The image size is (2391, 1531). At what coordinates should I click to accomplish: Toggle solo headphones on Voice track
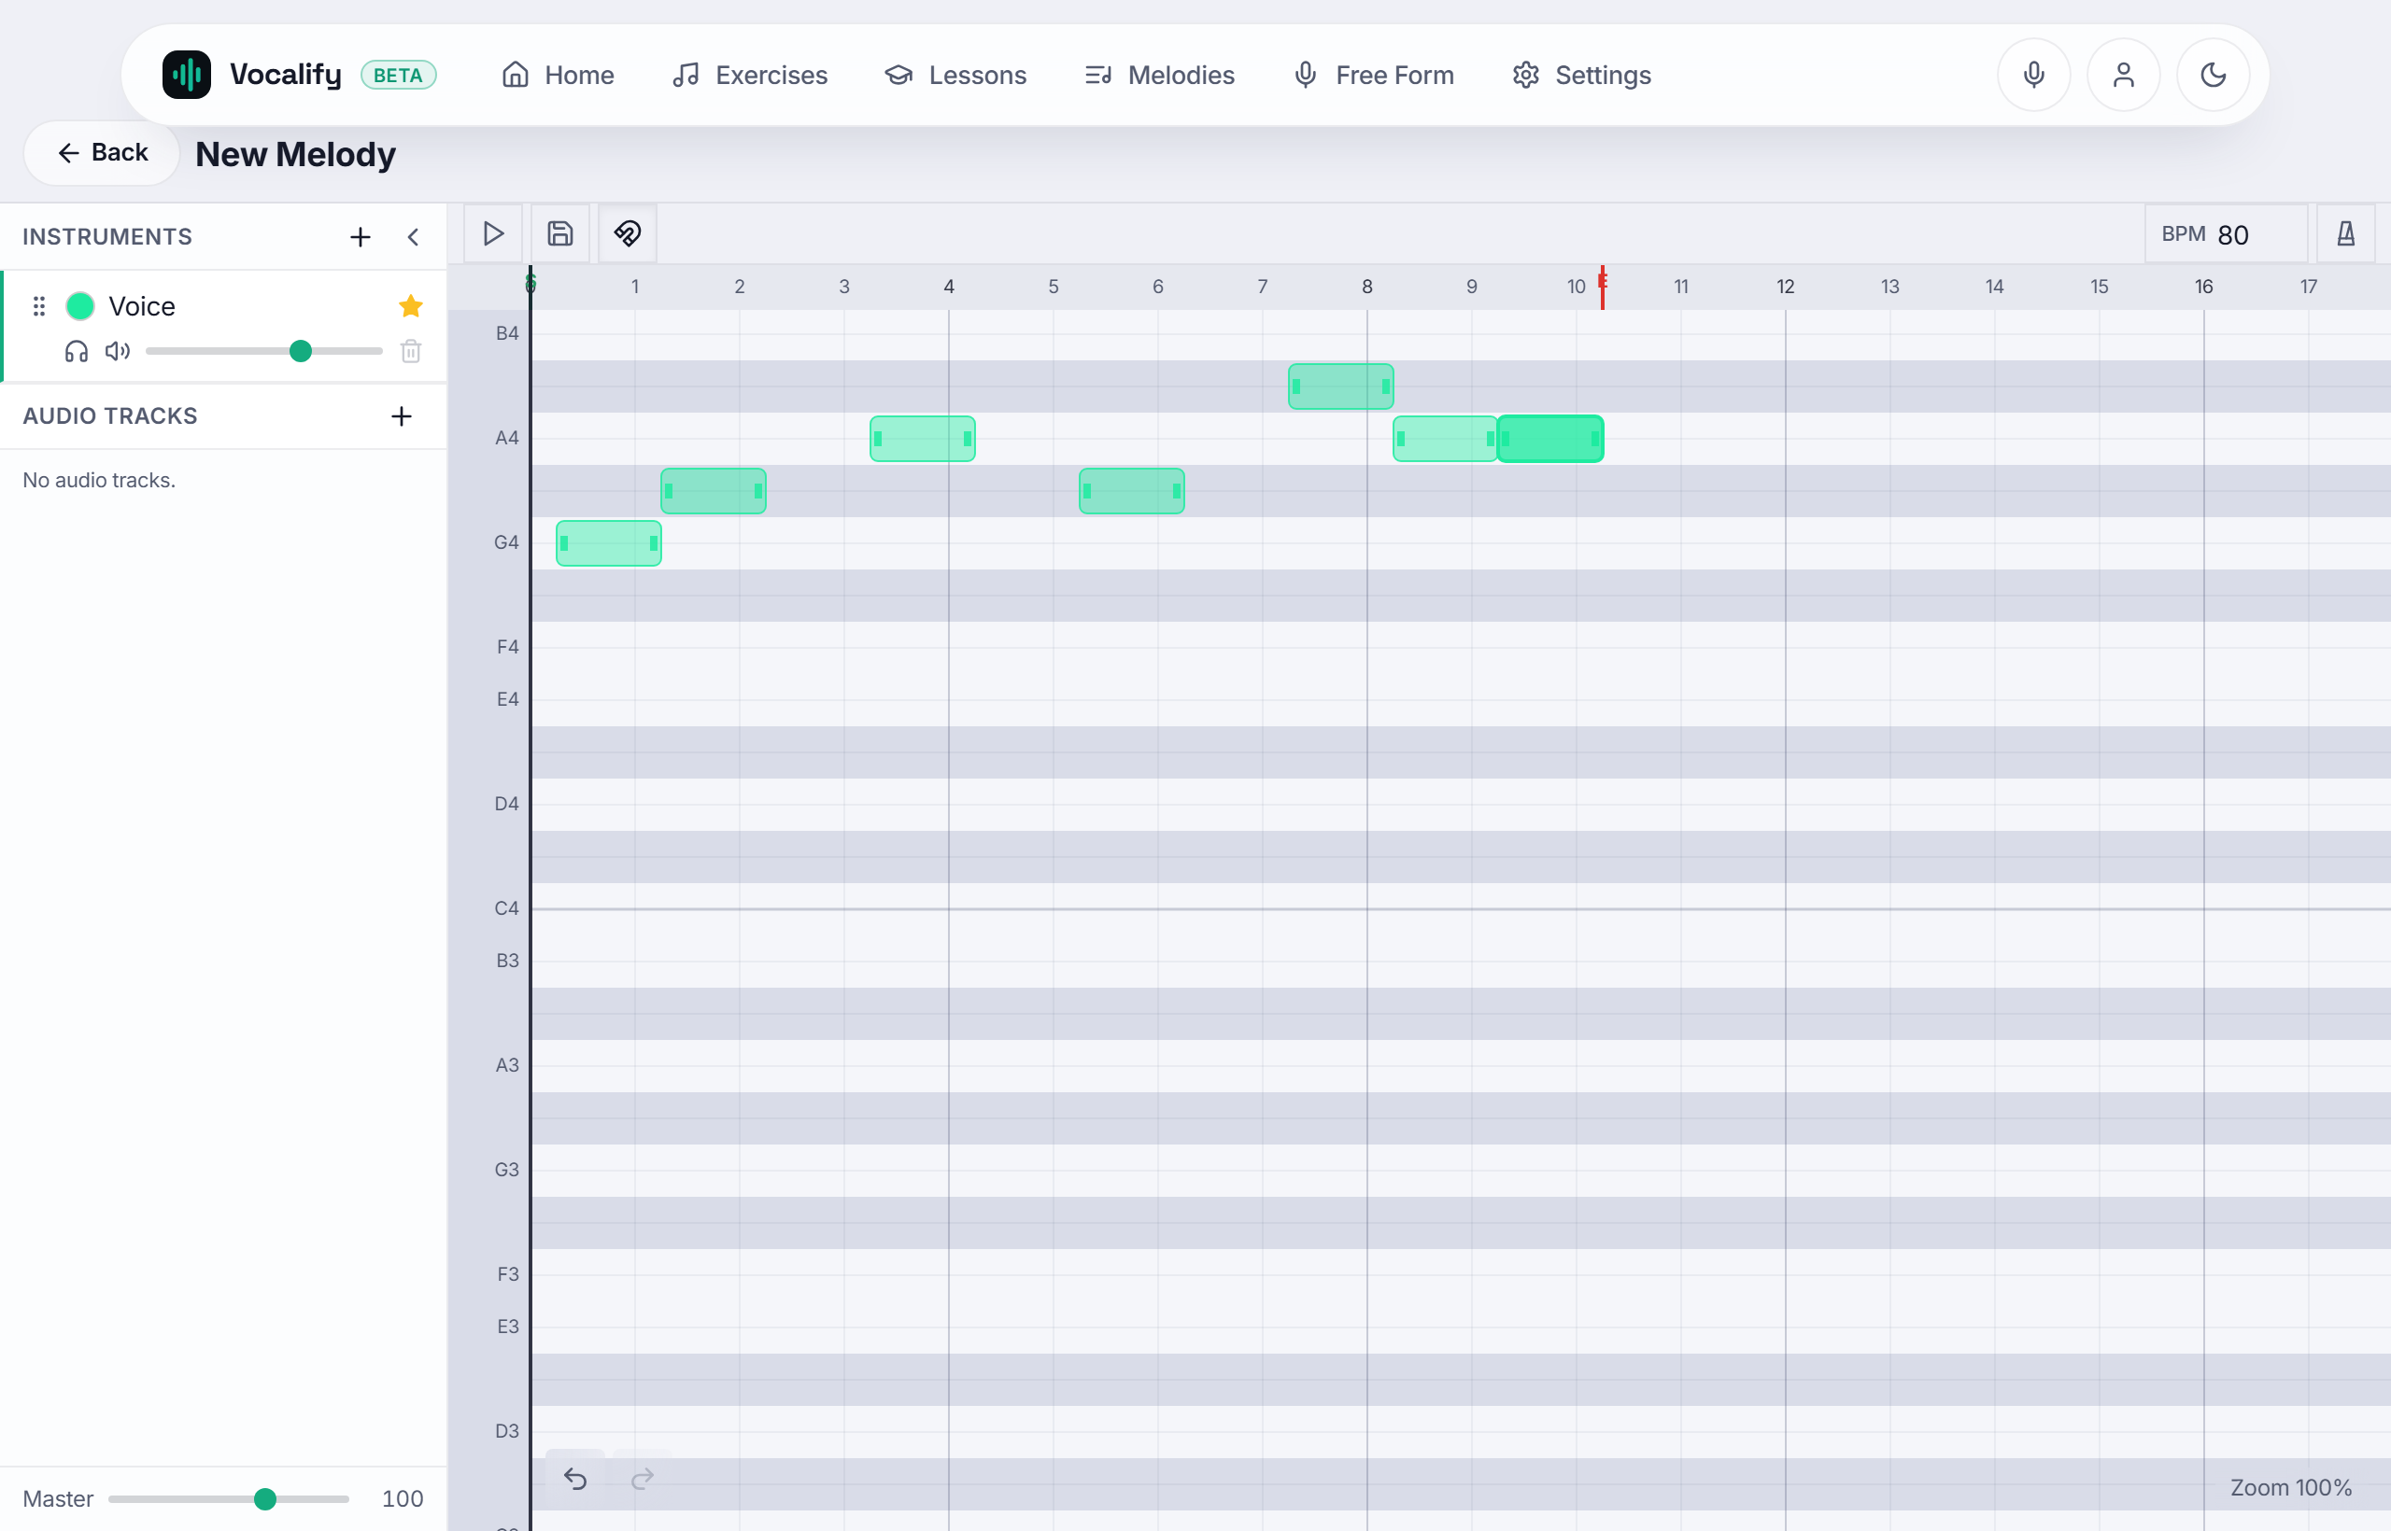77,351
